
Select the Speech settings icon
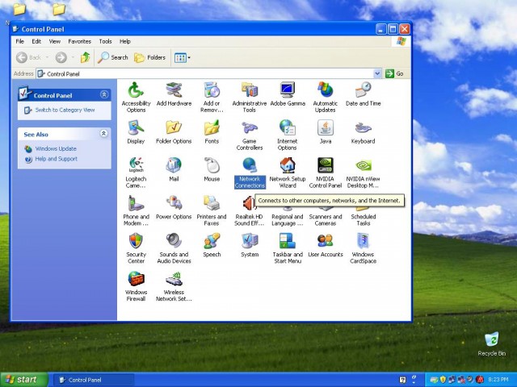click(212, 241)
